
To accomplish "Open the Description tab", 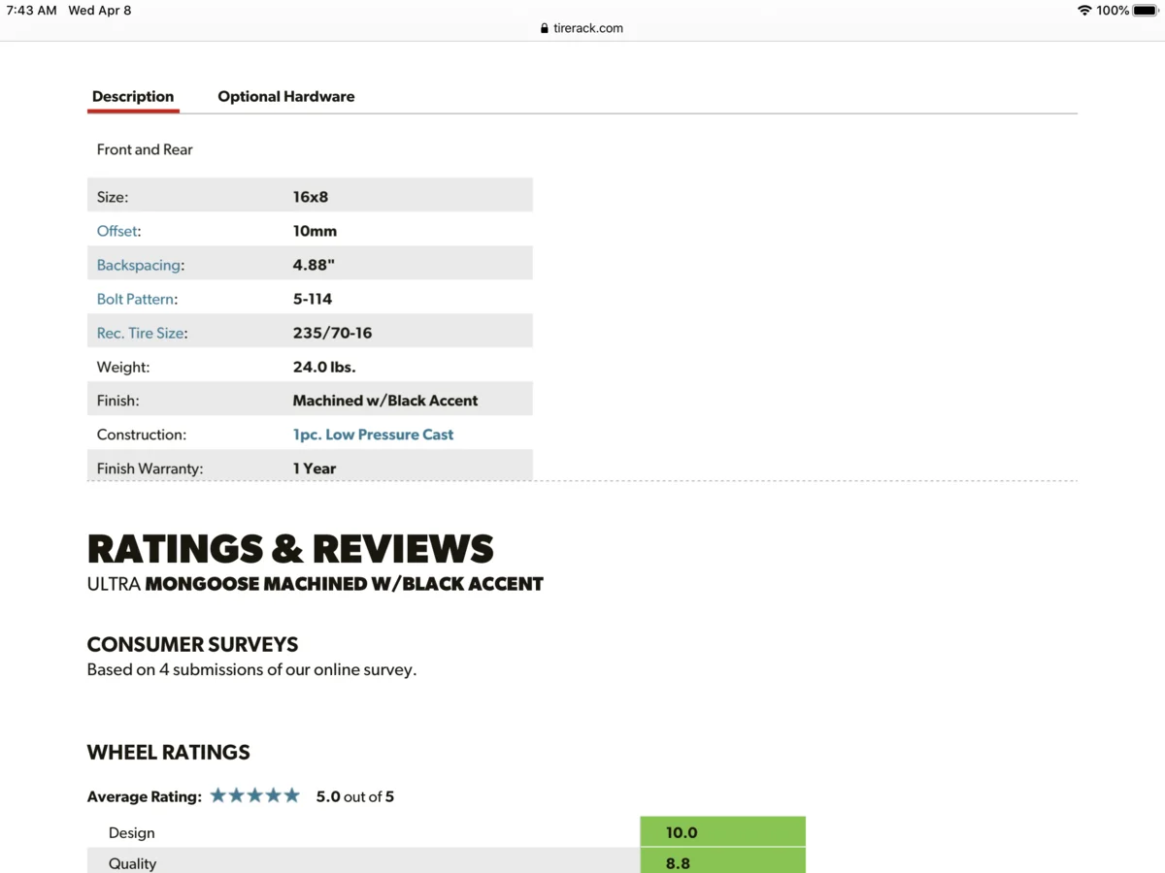I will click(x=133, y=96).
